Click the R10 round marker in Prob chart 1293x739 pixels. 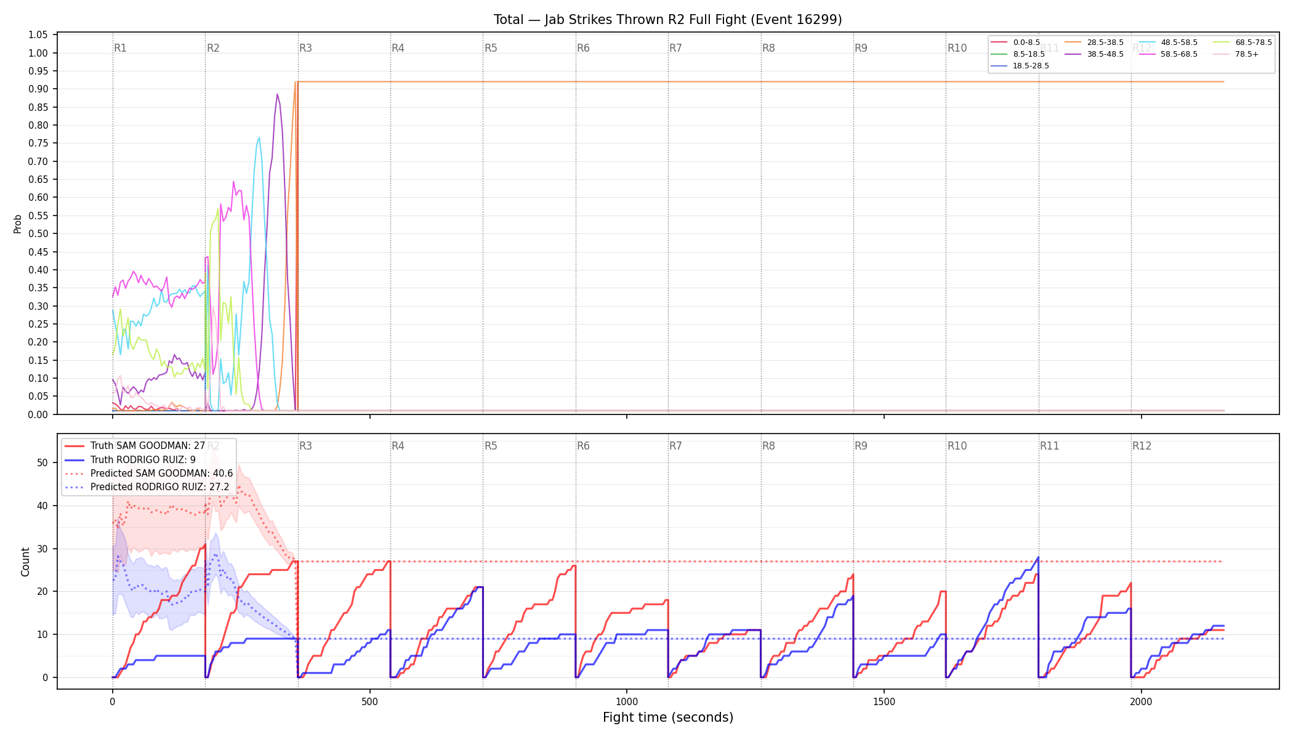click(957, 48)
